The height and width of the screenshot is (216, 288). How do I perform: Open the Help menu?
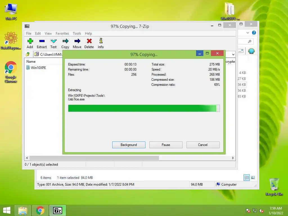click(88, 33)
